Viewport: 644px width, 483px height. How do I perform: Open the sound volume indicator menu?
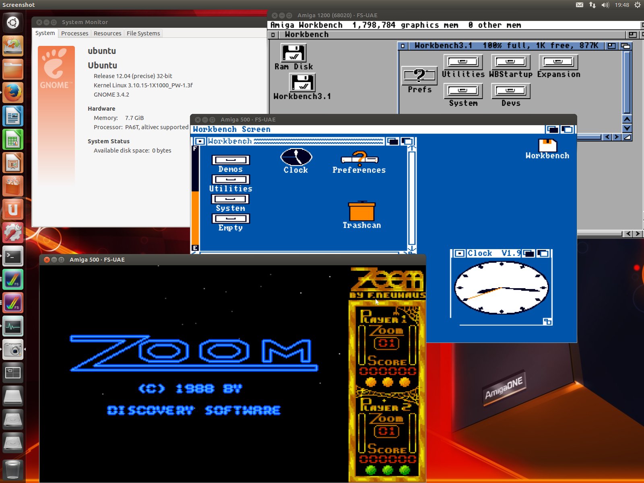point(605,5)
